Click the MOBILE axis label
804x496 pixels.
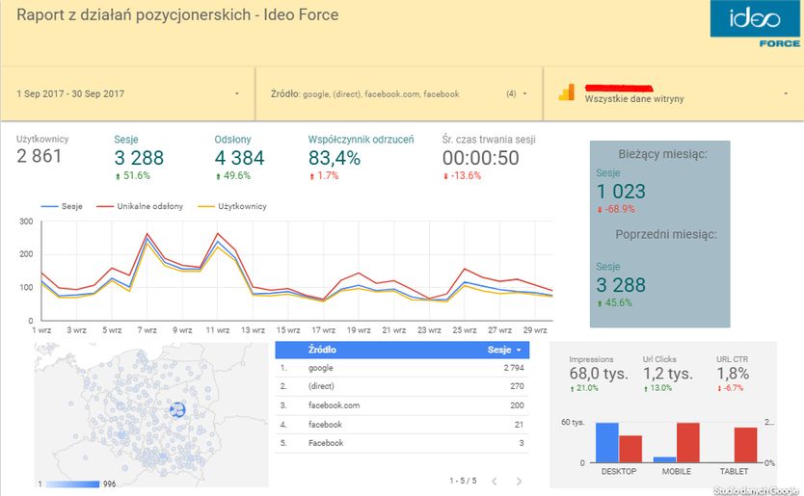click(677, 471)
